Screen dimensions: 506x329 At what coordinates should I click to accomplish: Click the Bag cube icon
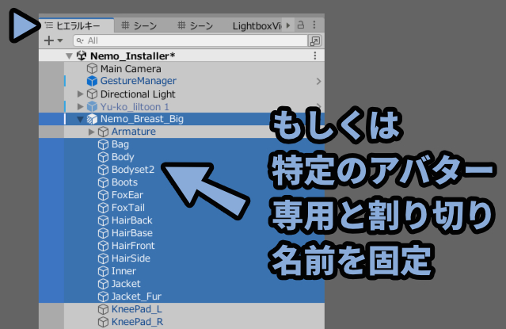pyautogui.click(x=103, y=144)
